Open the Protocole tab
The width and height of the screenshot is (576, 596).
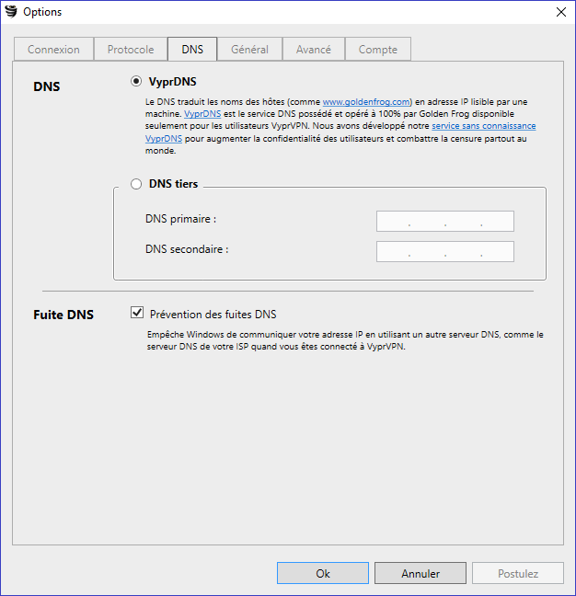click(131, 49)
